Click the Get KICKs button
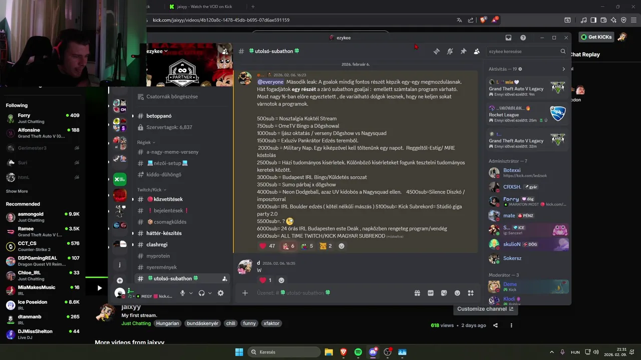 tap(596, 37)
